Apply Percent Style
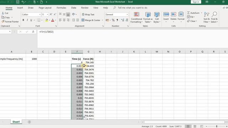228x128 pixels. [113, 20]
